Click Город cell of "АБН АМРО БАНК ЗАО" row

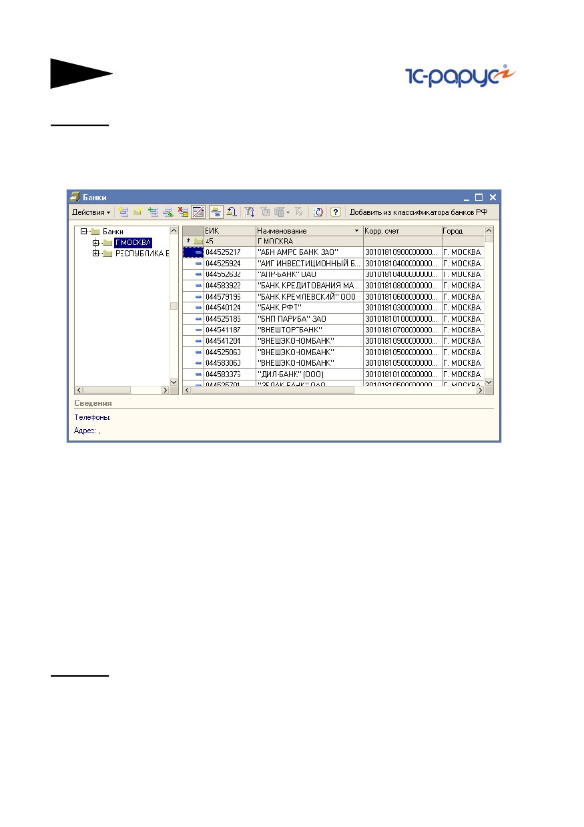[463, 252]
